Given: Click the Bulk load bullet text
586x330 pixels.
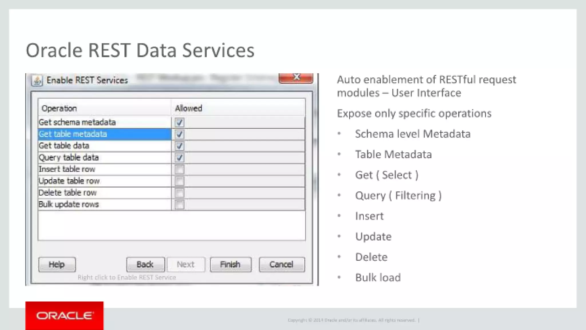Looking at the screenshot, I should [378, 278].
